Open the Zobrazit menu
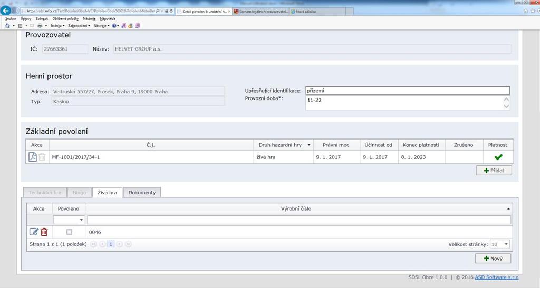This screenshot has width=540, height=288. 42,18
